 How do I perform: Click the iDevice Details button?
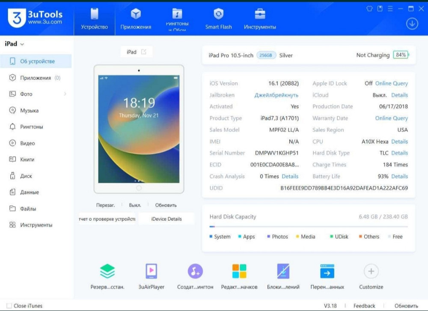pyautogui.click(x=166, y=218)
